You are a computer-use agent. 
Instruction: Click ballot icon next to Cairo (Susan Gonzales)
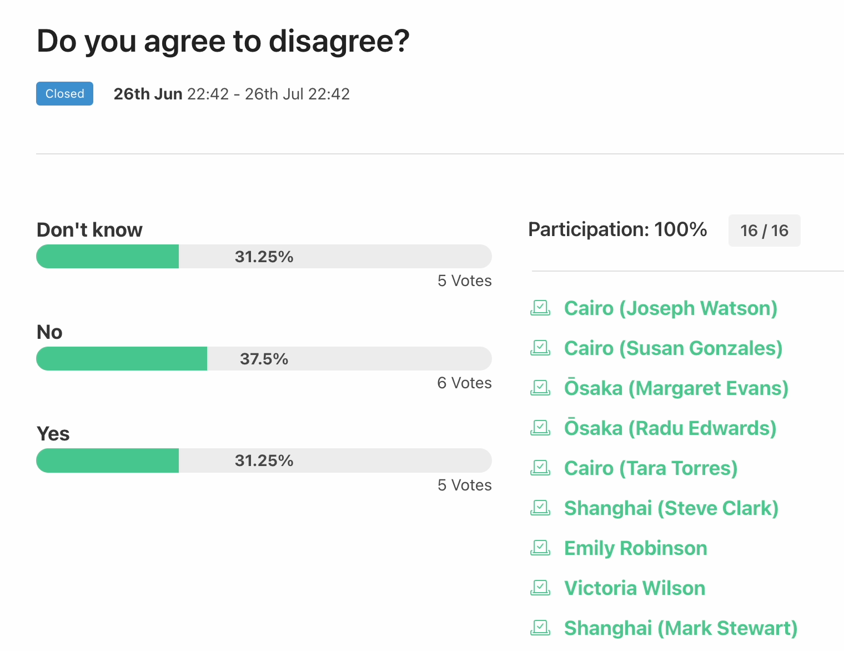tap(540, 348)
